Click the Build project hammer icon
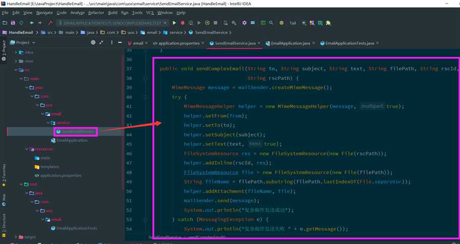The image size is (460, 244). tap(50, 23)
